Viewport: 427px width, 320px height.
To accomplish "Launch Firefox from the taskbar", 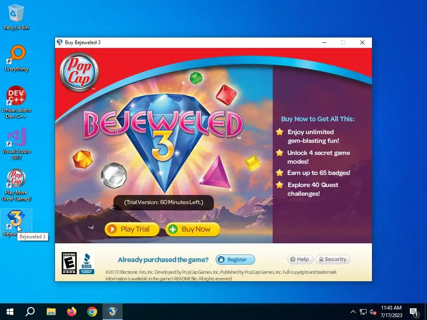I will [x=72, y=312].
